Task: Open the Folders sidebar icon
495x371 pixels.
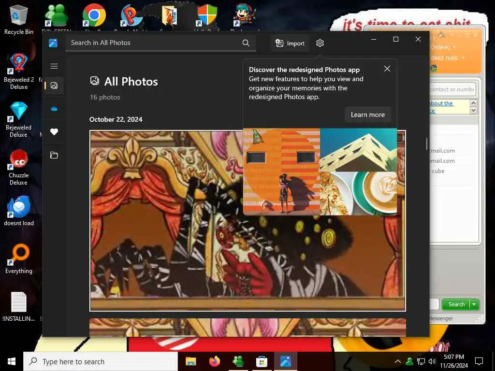Action: click(x=54, y=155)
